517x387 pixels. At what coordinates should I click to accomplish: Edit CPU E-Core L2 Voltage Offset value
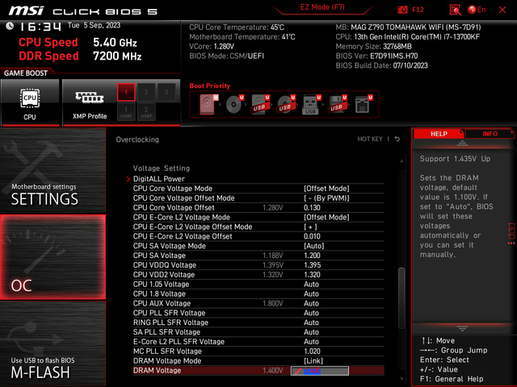pyautogui.click(x=312, y=236)
